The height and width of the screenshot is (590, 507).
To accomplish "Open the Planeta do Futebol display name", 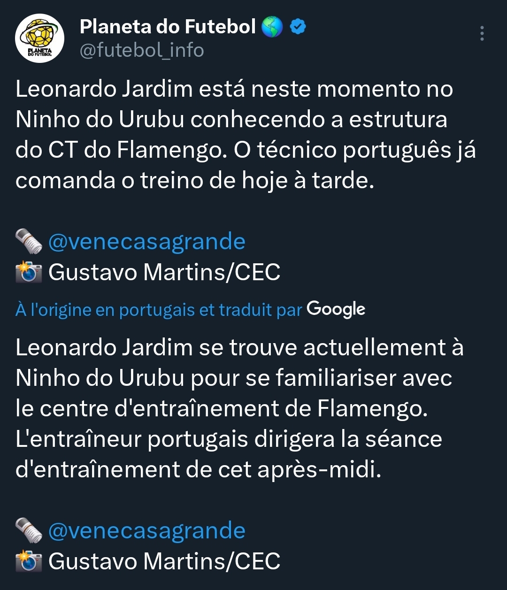I will 168,27.
